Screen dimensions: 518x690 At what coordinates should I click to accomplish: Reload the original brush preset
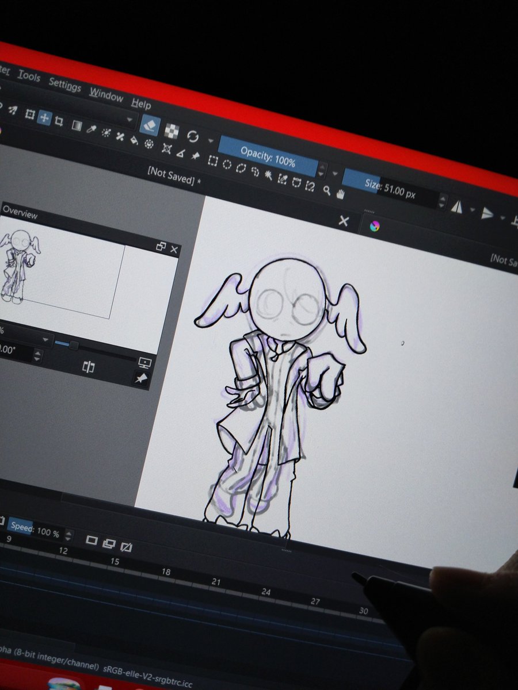click(x=193, y=137)
